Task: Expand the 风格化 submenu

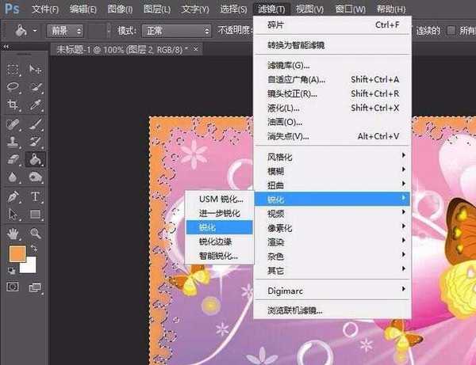Action: tap(332, 157)
